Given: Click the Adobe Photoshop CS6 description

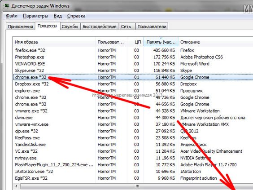Looking at the screenshot, I should pos(201,57).
